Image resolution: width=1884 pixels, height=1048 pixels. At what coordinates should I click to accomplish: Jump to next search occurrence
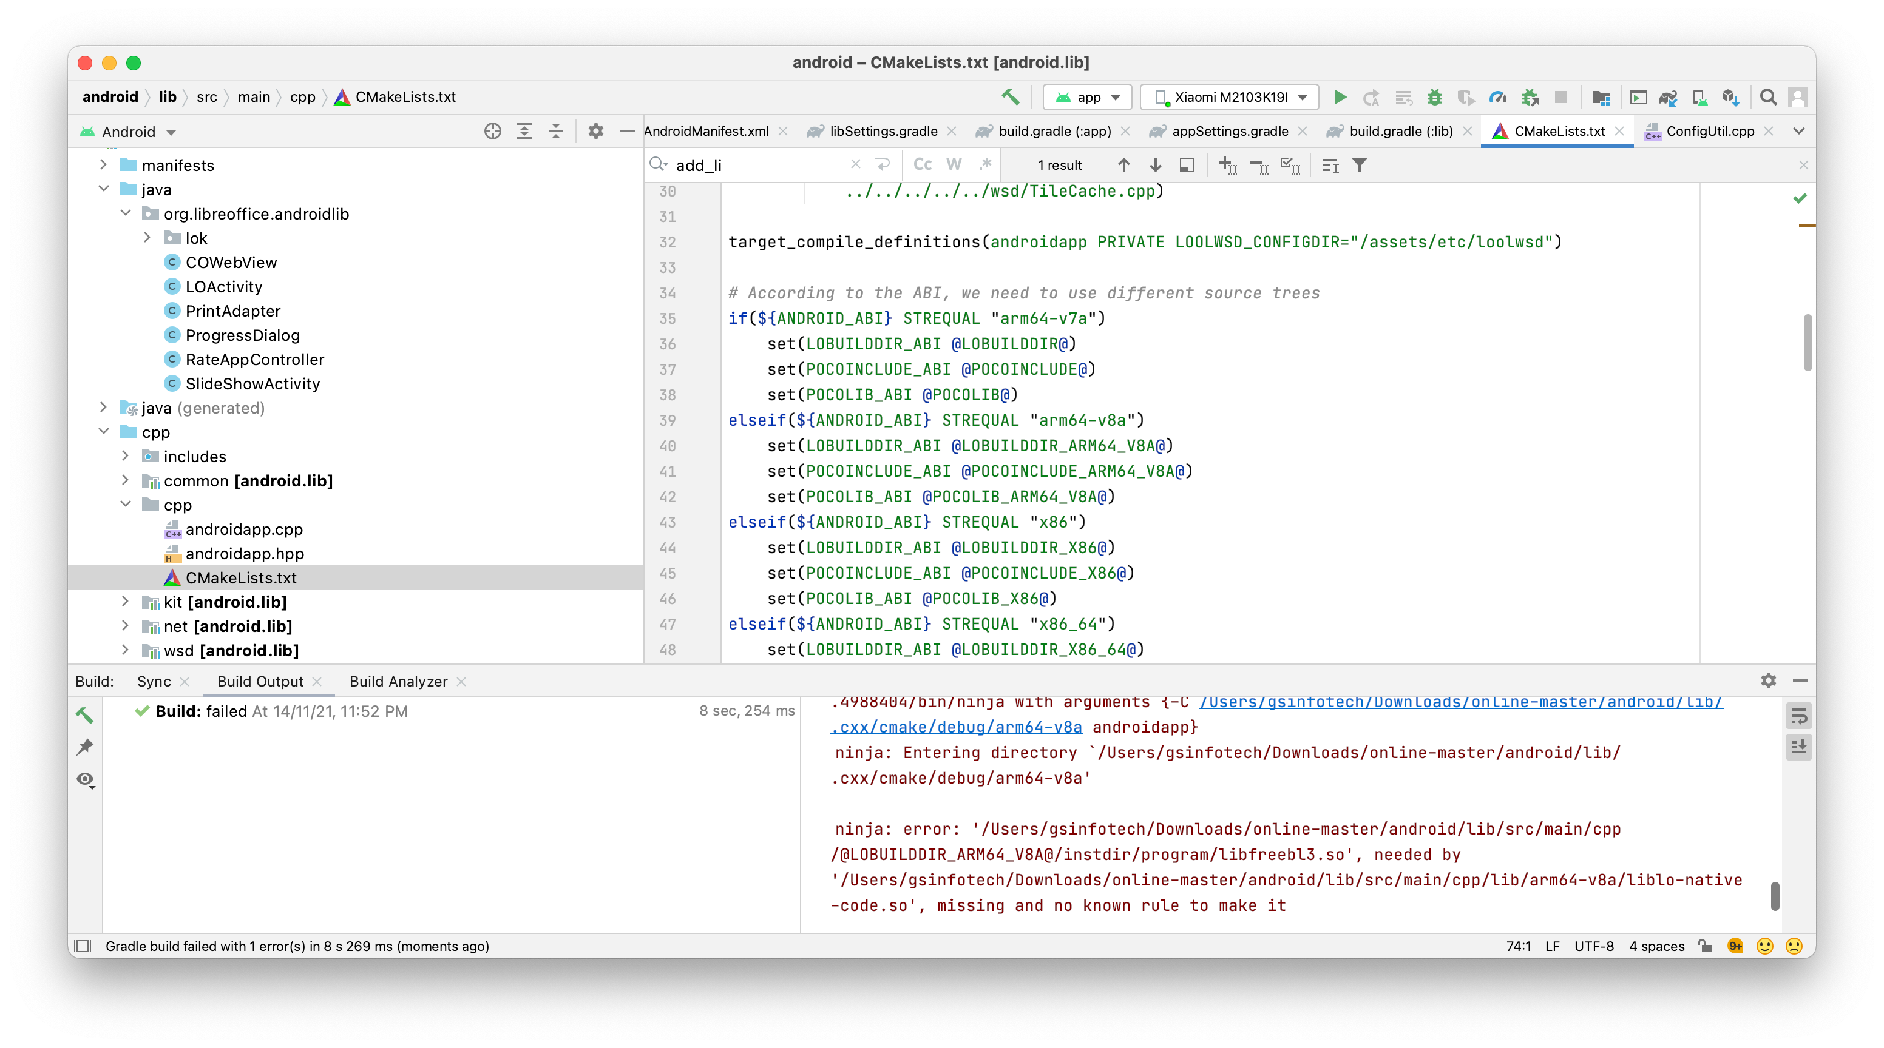(x=1156, y=165)
